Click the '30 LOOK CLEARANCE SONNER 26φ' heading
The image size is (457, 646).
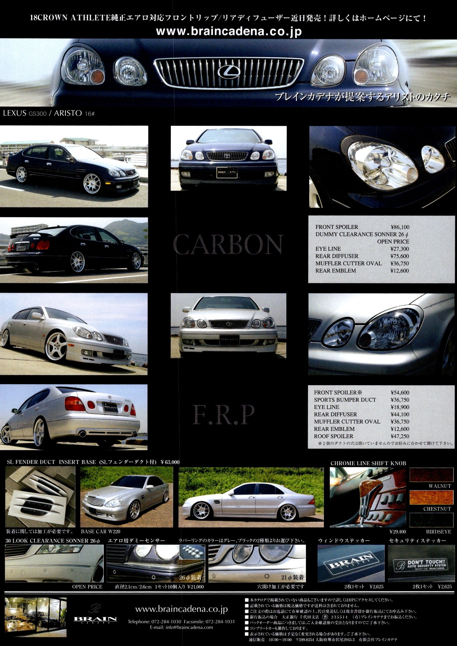52,541
